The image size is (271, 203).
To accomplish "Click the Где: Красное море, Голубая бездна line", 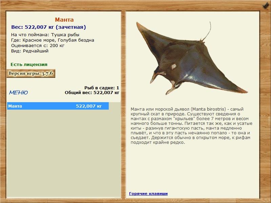I will (53, 40).
